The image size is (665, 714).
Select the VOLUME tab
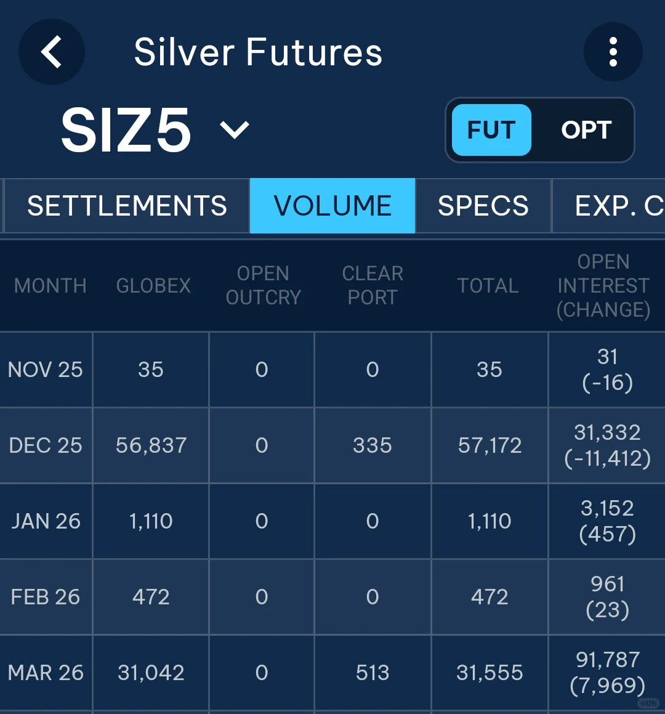[332, 206]
